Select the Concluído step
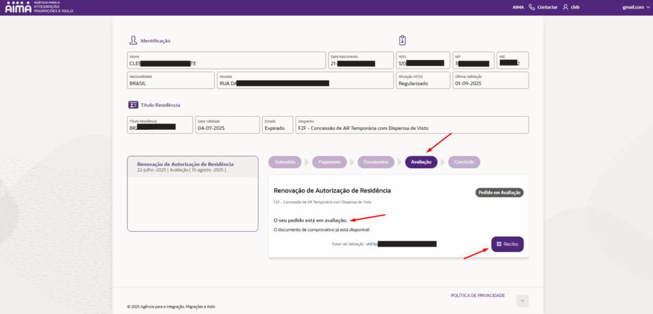Image resolution: width=653 pixels, height=314 pixels. pos(464,162)
